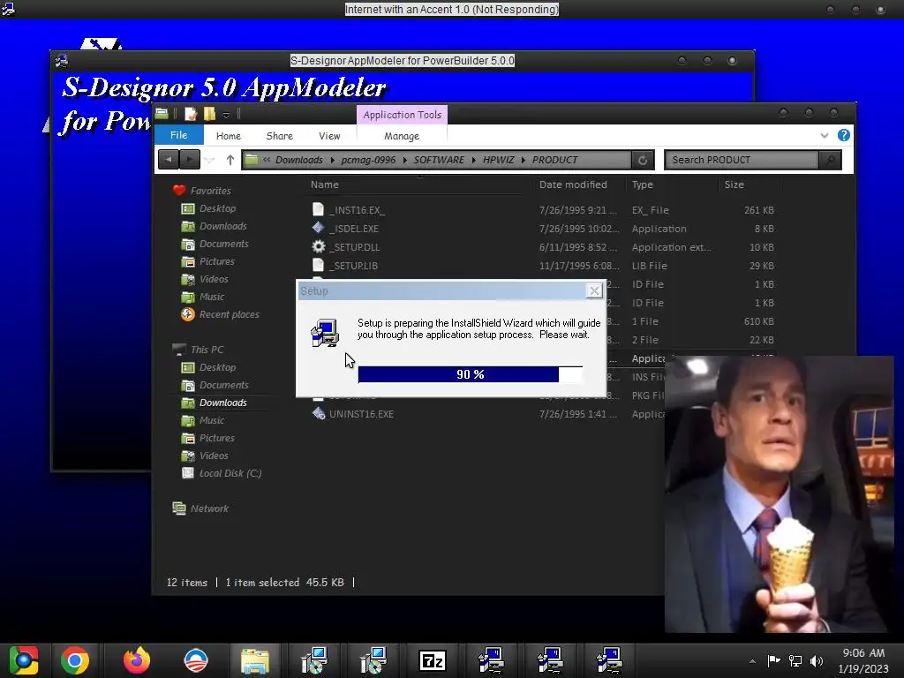Open Desktop under Favorites

(x=217, y=208)
